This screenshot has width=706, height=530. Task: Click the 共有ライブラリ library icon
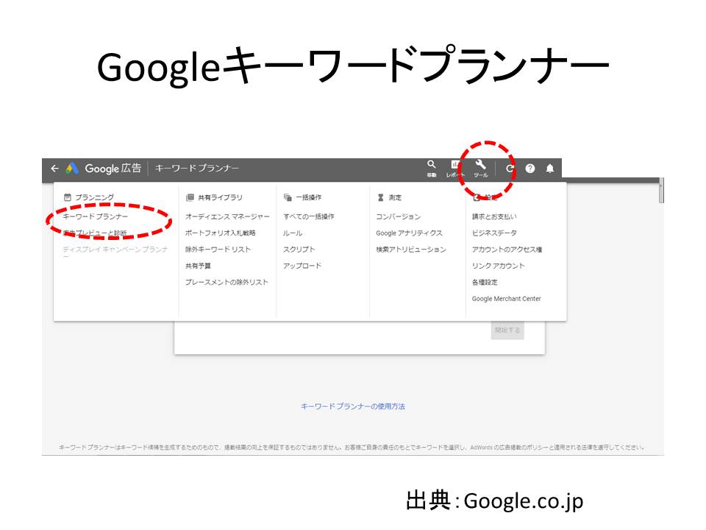click(190, 197)
